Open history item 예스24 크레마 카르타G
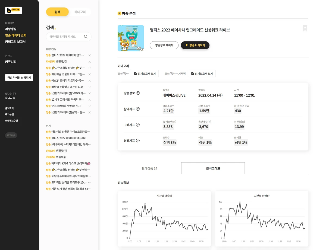This screenshot has width=326, height=250. click(65, 81)
